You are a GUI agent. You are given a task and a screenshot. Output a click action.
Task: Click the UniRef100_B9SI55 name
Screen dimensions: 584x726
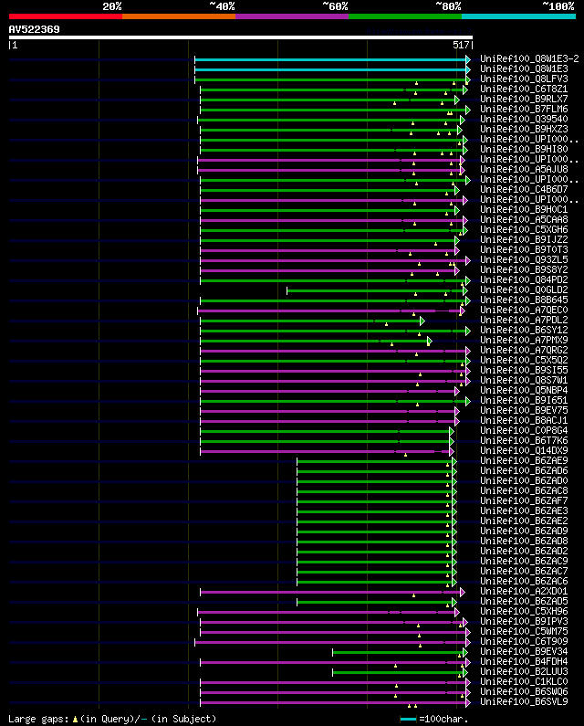524,371
